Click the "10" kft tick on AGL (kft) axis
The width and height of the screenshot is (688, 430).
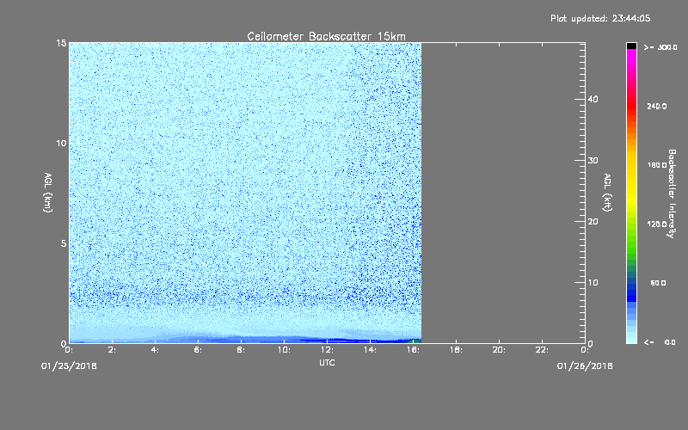point(593,283)
